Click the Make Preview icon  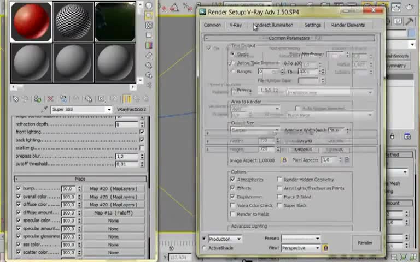click(x=149, y=55)
